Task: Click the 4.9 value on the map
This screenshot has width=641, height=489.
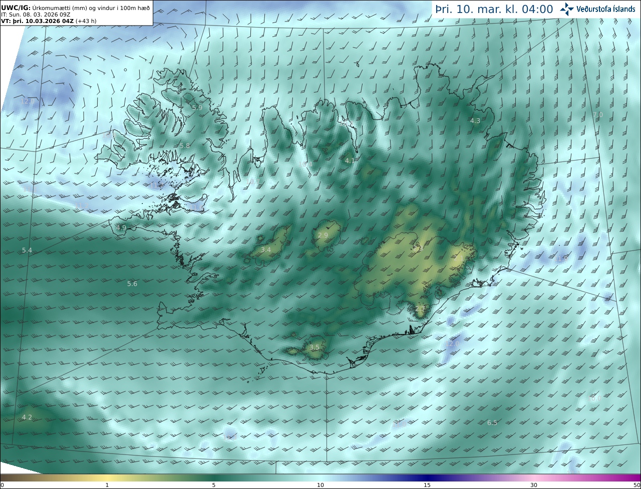Action: click(x=121, y=228)
